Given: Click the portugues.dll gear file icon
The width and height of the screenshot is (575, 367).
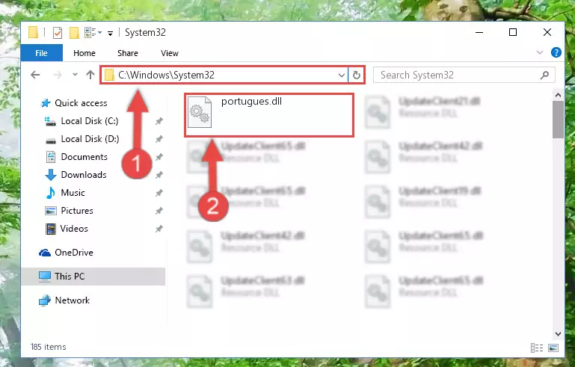Looking at the screenshot, I should pos(200,112).
